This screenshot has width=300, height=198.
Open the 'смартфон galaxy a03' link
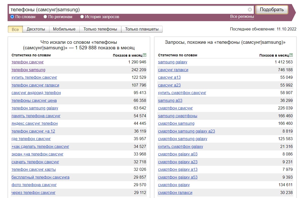(x=178, y=154)
